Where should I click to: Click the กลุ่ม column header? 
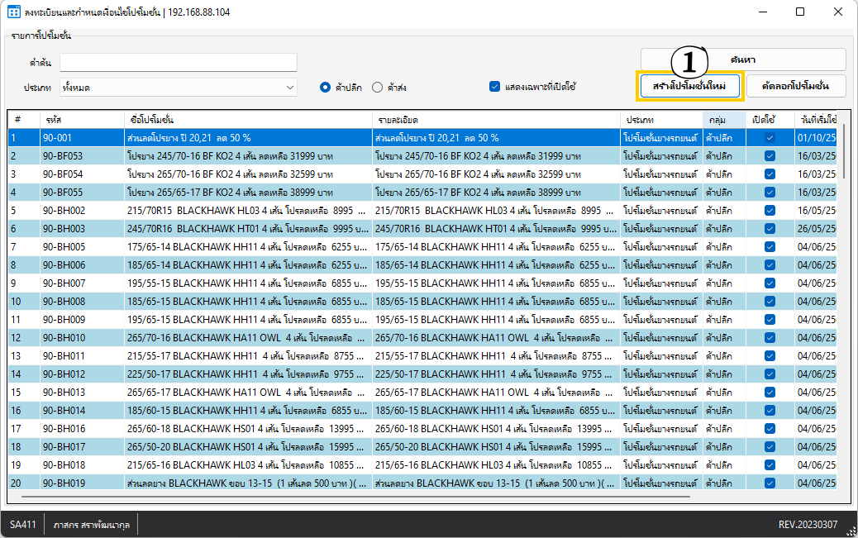(723, 120)
